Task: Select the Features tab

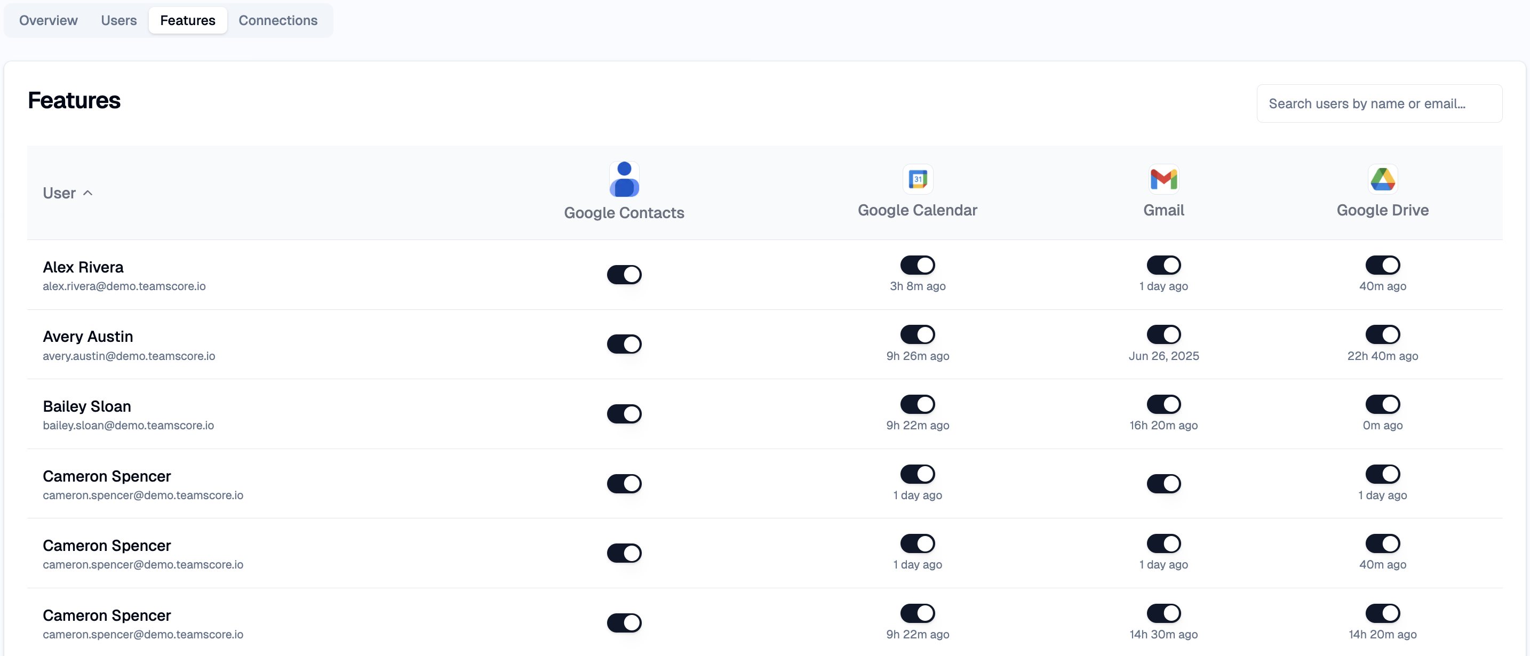Action: point(188,20)
